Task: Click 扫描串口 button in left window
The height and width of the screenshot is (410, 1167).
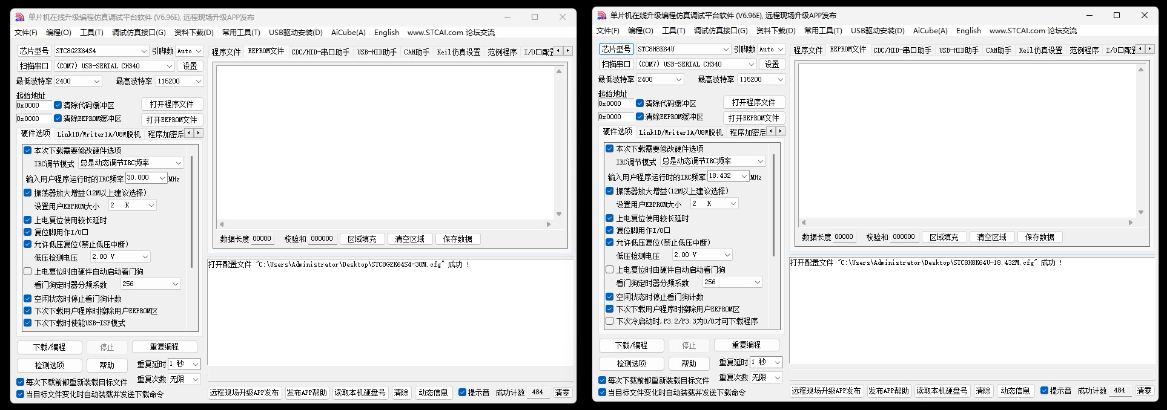Action: tap(34, 66)
